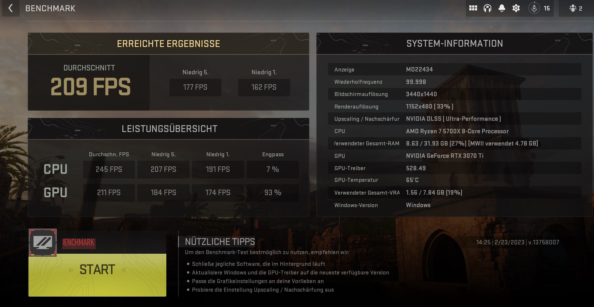
Task: Click the 1.56 / 7.84 GB VRAM value
Action: [434, 192]
